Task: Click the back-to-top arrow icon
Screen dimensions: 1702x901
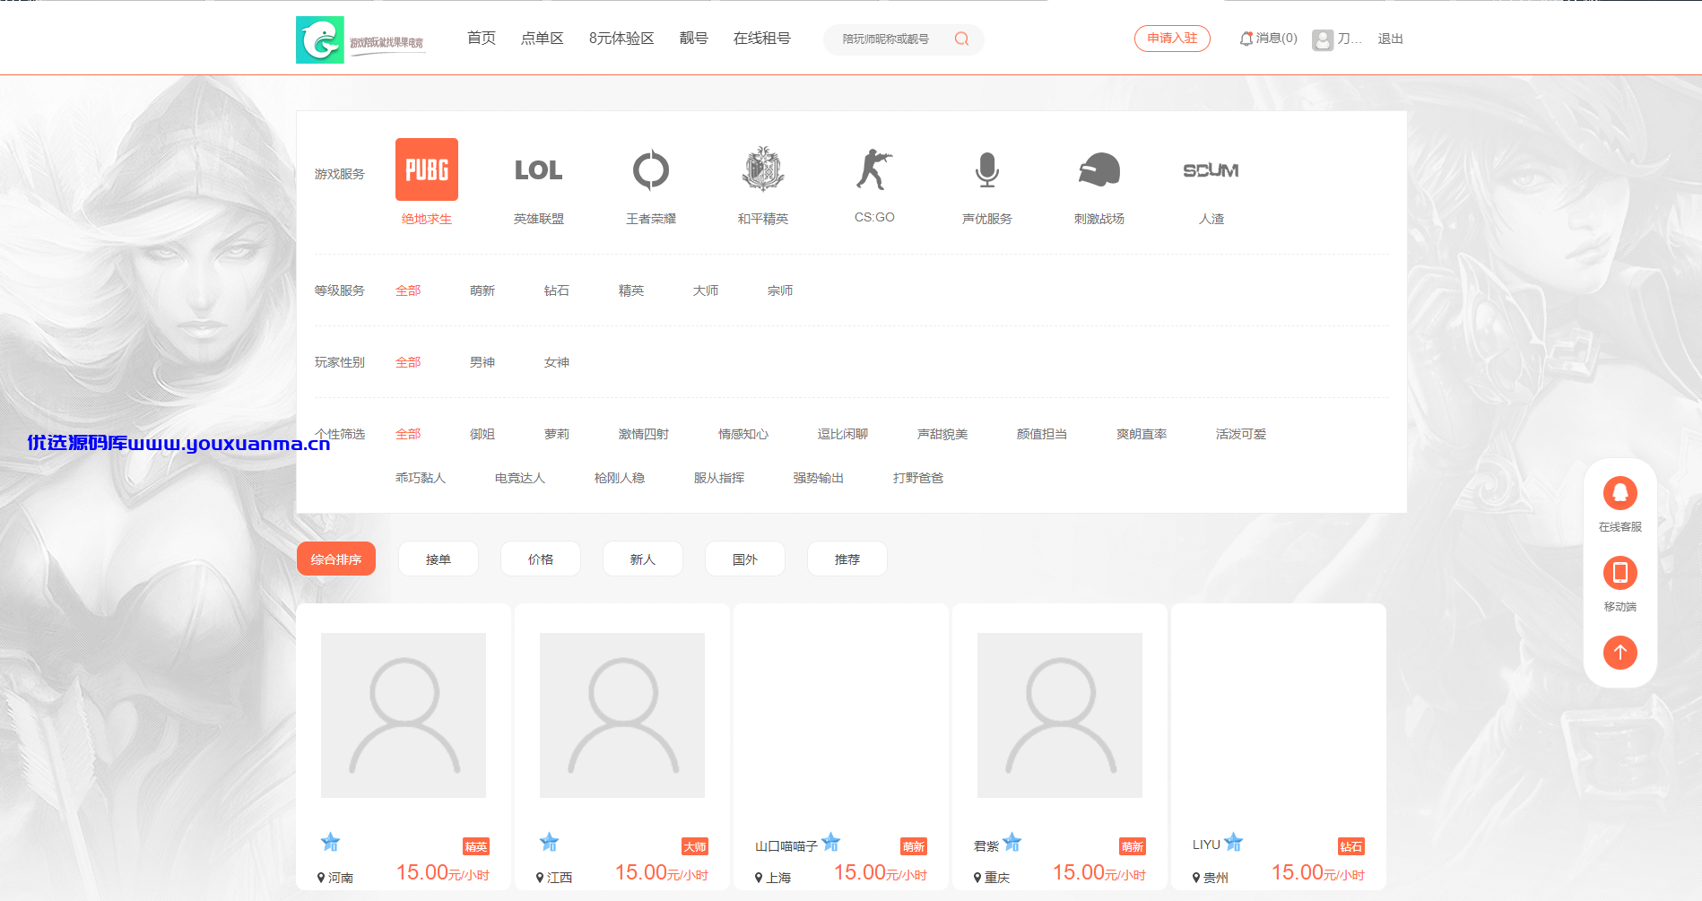Action: coord(1620,653)
